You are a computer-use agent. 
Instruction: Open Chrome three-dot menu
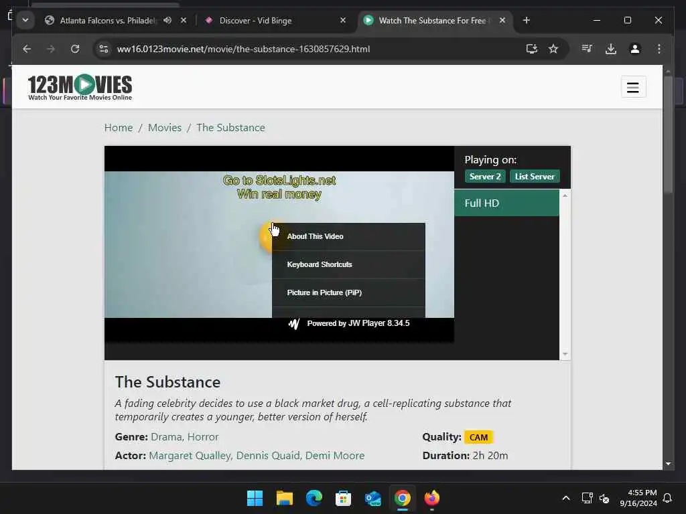659,49
